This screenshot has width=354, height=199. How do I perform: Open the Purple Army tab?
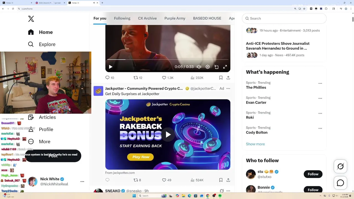pos(175,18)
